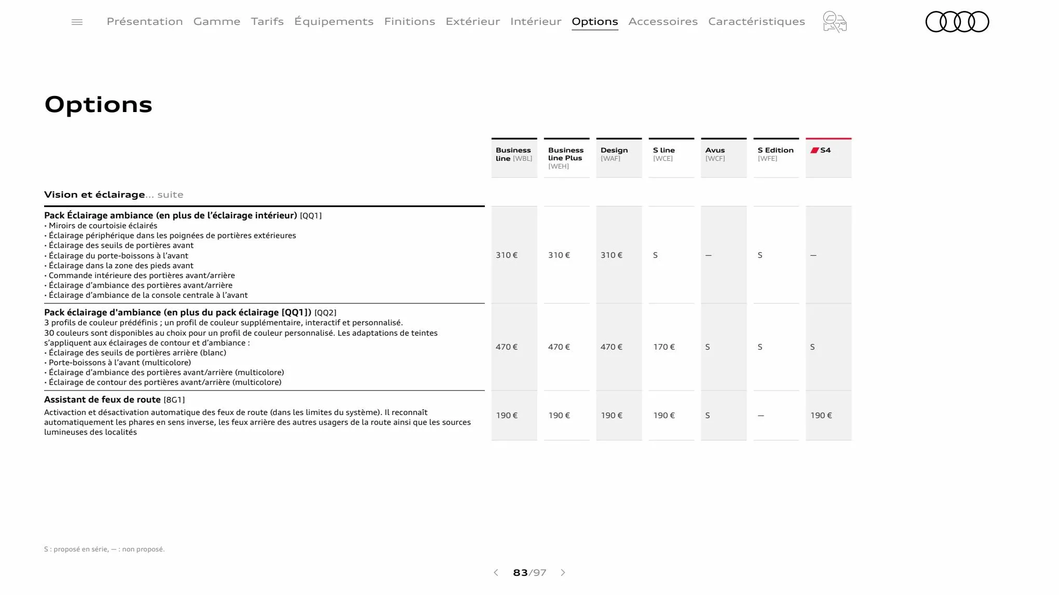This screenshot has height=595, width=1059.
Task: Open the Équipements tab
Action: coord(334,21)
